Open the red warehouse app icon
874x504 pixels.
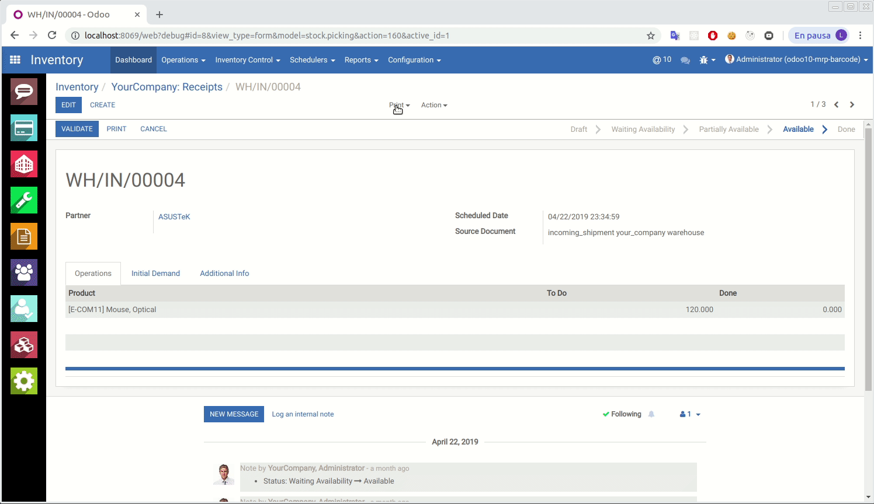point(24,164)
